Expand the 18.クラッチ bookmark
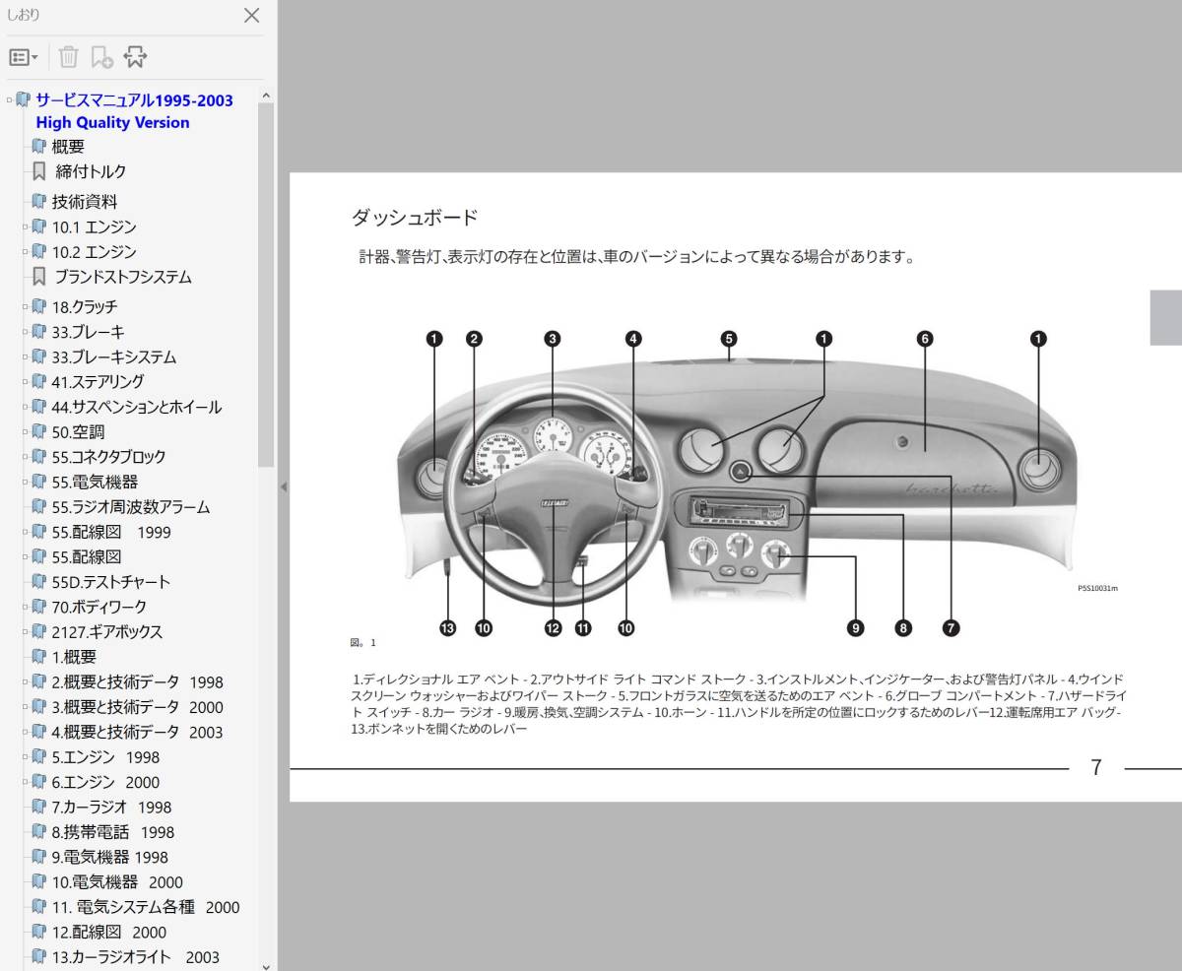The image size is (1182, 971). click(x=27, y=306)
